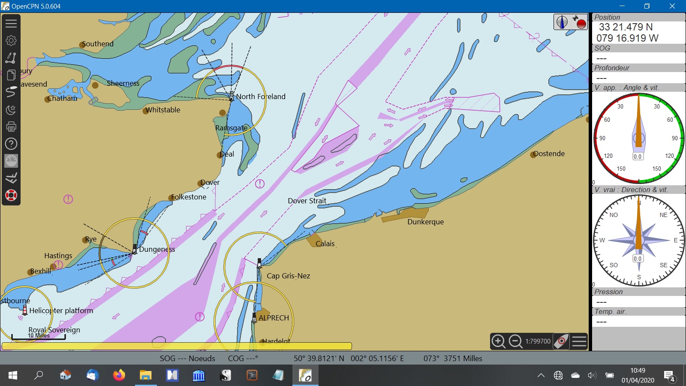Viewport: 686px width, 386px height.
Task: Open the Route & Mark Manager
Action: 11,75
